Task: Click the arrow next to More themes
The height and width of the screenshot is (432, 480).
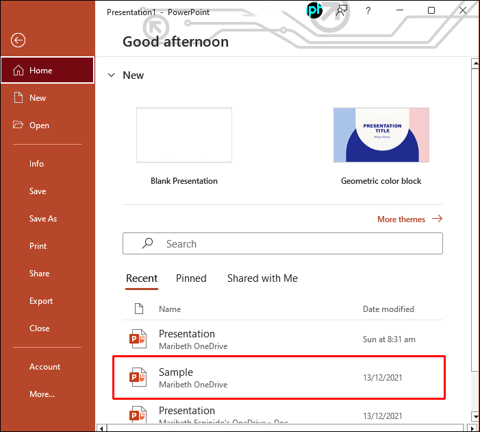Action: pyautogui.click(x=437, y=219)
